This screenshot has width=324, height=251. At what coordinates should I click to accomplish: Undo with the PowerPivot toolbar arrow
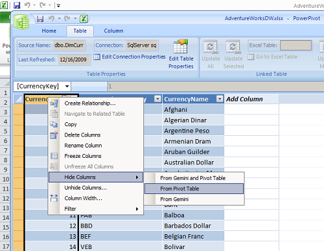tap(51, 19)
